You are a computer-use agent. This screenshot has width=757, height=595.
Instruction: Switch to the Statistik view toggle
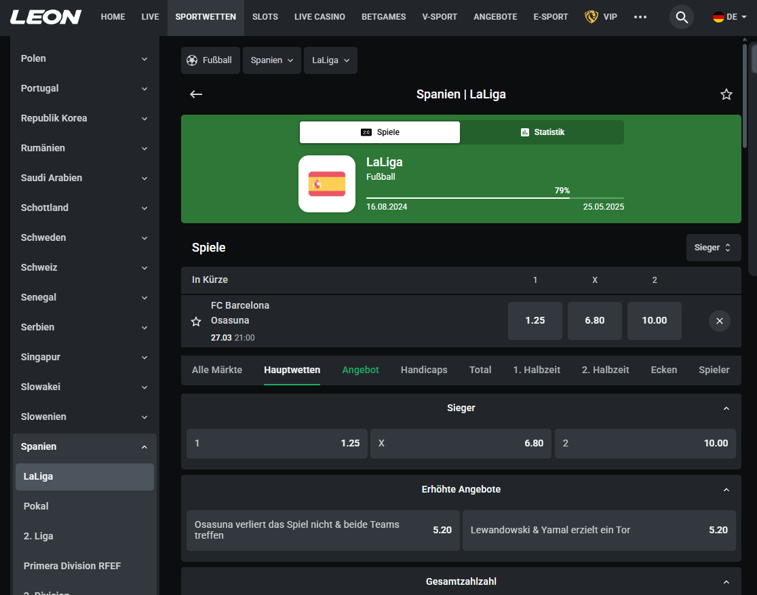pos(542,132)
